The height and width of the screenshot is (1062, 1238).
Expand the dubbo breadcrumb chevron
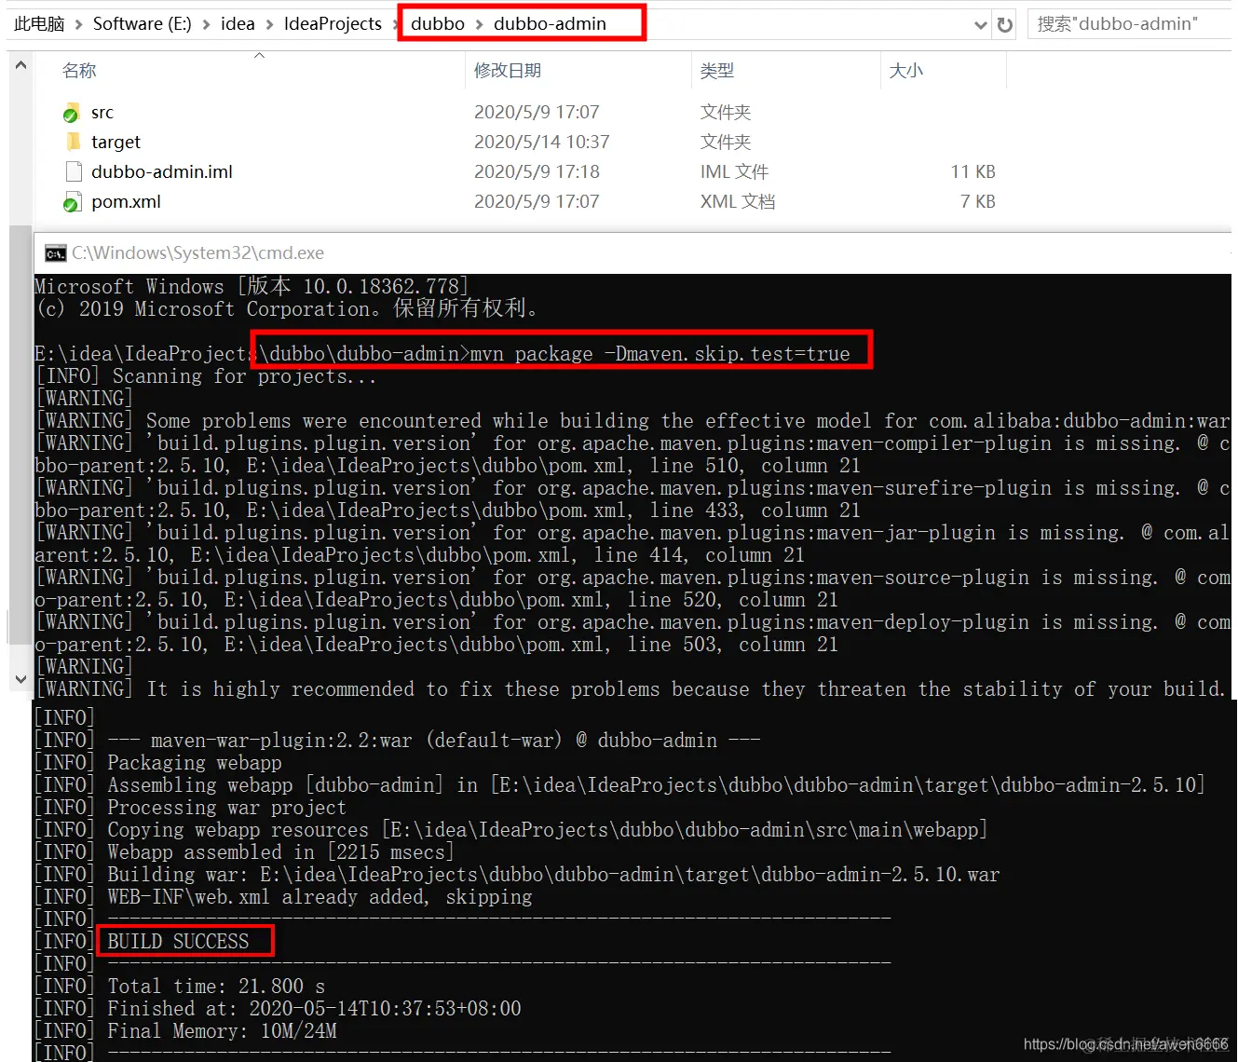pyautogui.click(x=480, y=24)
